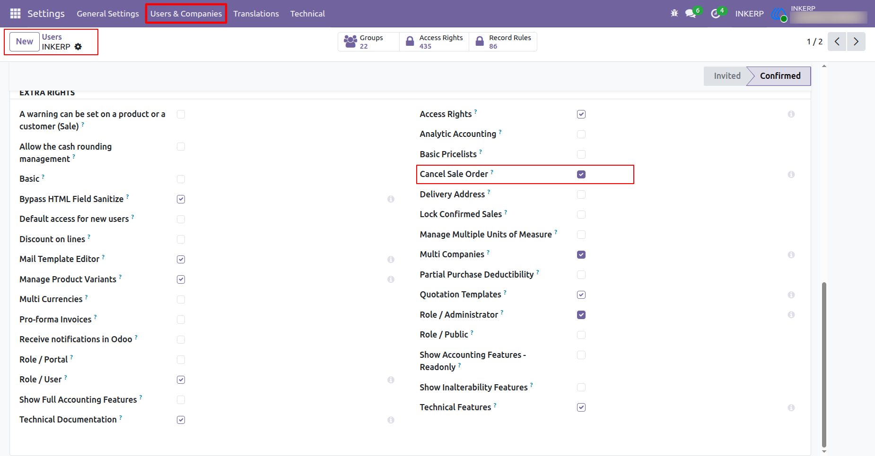Click the New button

25,42
